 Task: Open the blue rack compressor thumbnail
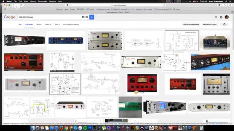[66, 40]
